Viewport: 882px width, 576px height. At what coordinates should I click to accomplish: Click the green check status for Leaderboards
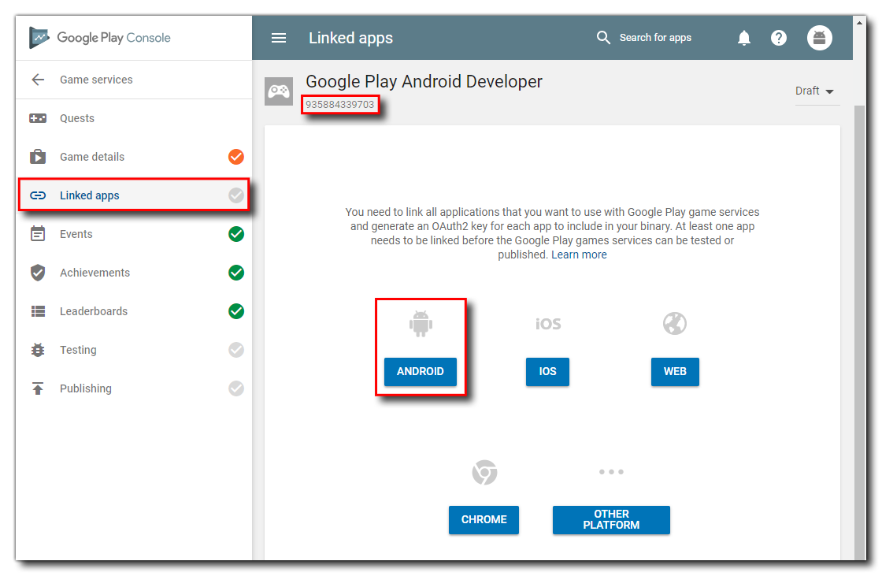click(x=236, y=311)
